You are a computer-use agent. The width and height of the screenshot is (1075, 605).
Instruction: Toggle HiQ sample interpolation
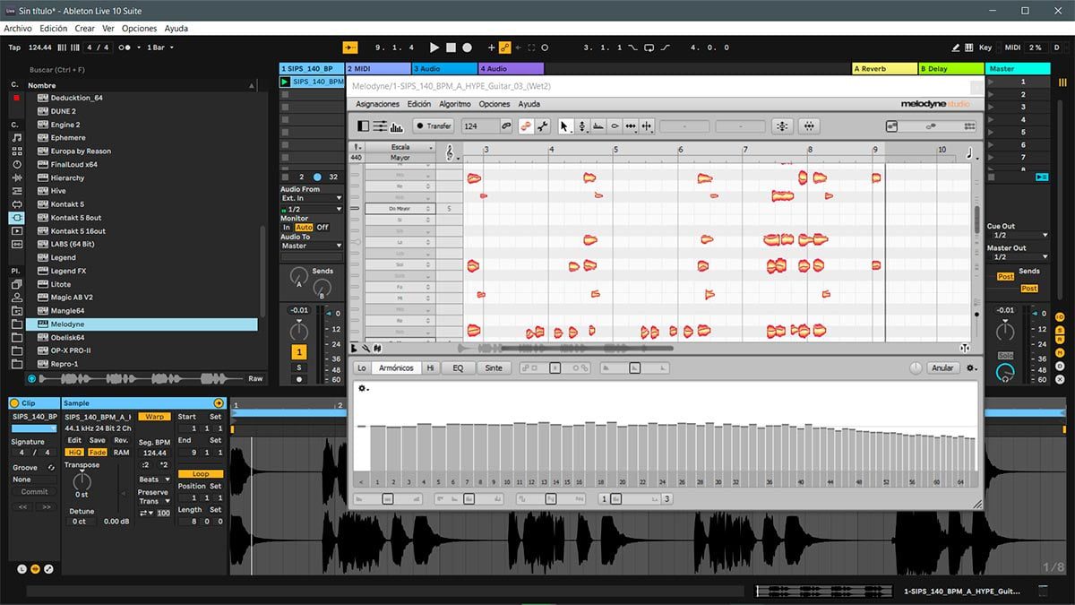pos(74,453)
